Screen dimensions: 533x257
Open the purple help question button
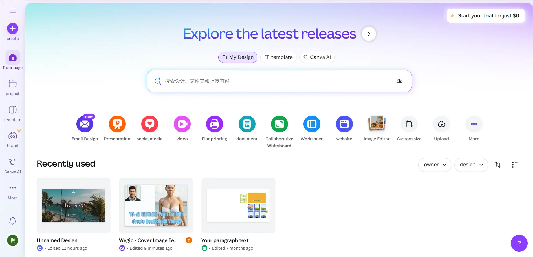[x=519, y=243]
